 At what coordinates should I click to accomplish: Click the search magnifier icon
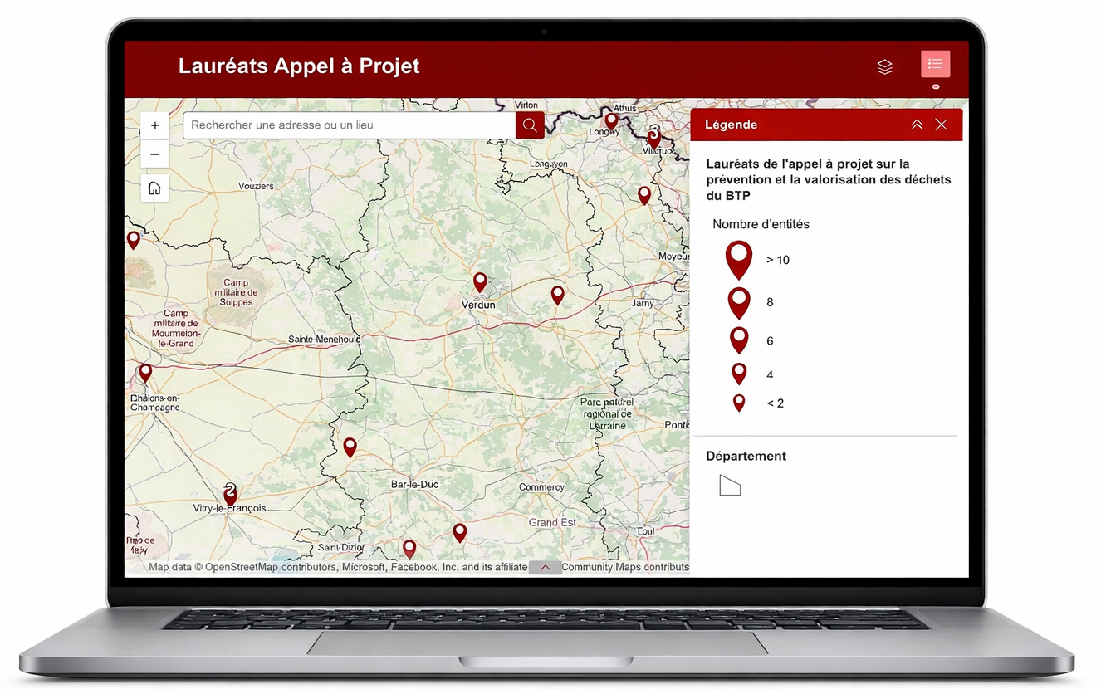(530, 125)
